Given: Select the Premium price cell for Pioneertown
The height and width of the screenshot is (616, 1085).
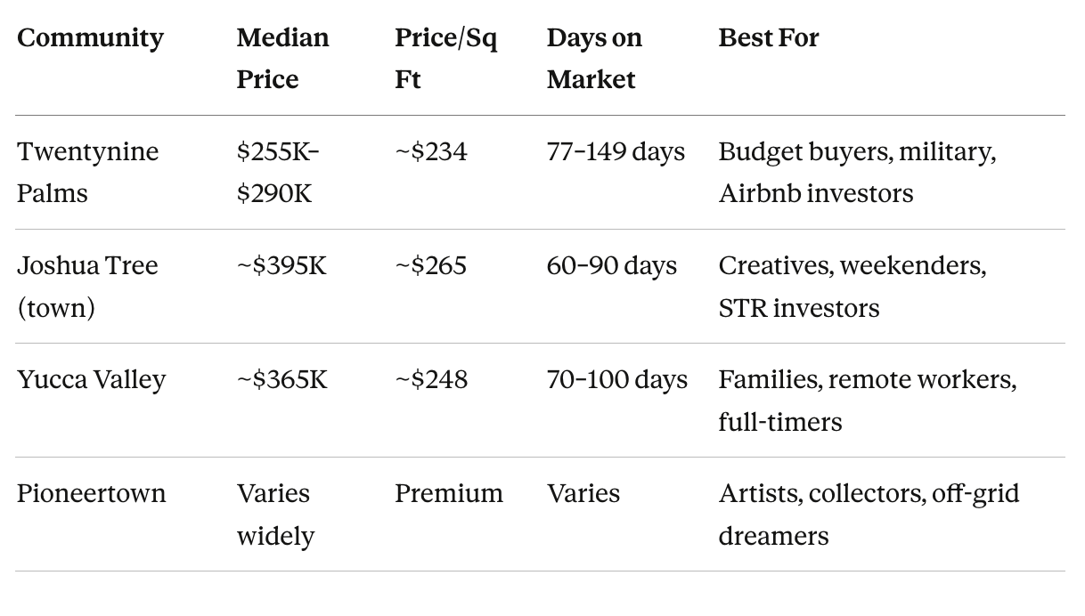Looking at the screenshot, I should (x=449, y=494).
